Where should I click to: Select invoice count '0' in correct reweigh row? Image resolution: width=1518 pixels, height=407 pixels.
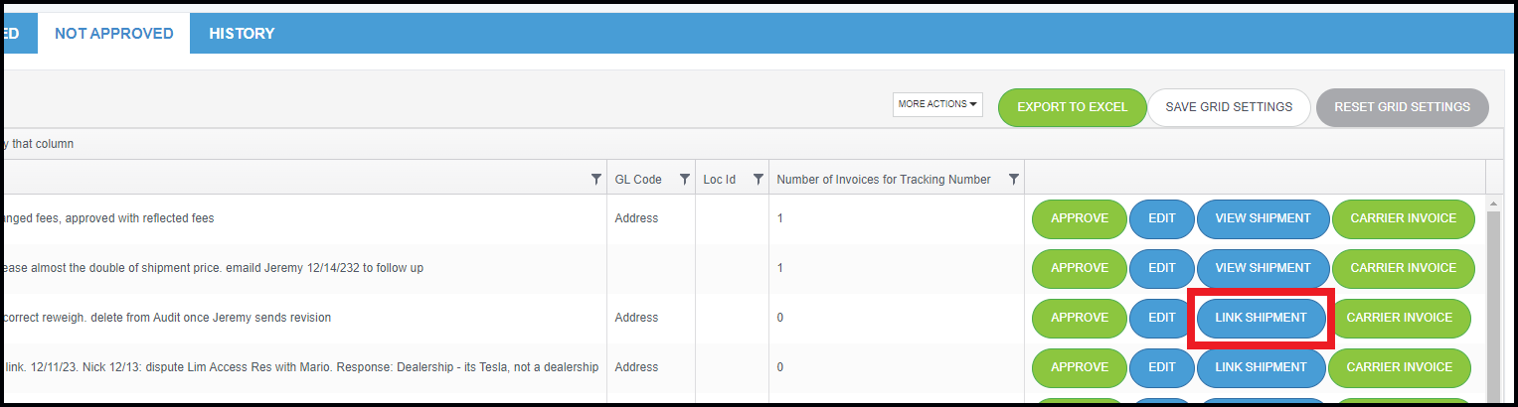point(780,318)
